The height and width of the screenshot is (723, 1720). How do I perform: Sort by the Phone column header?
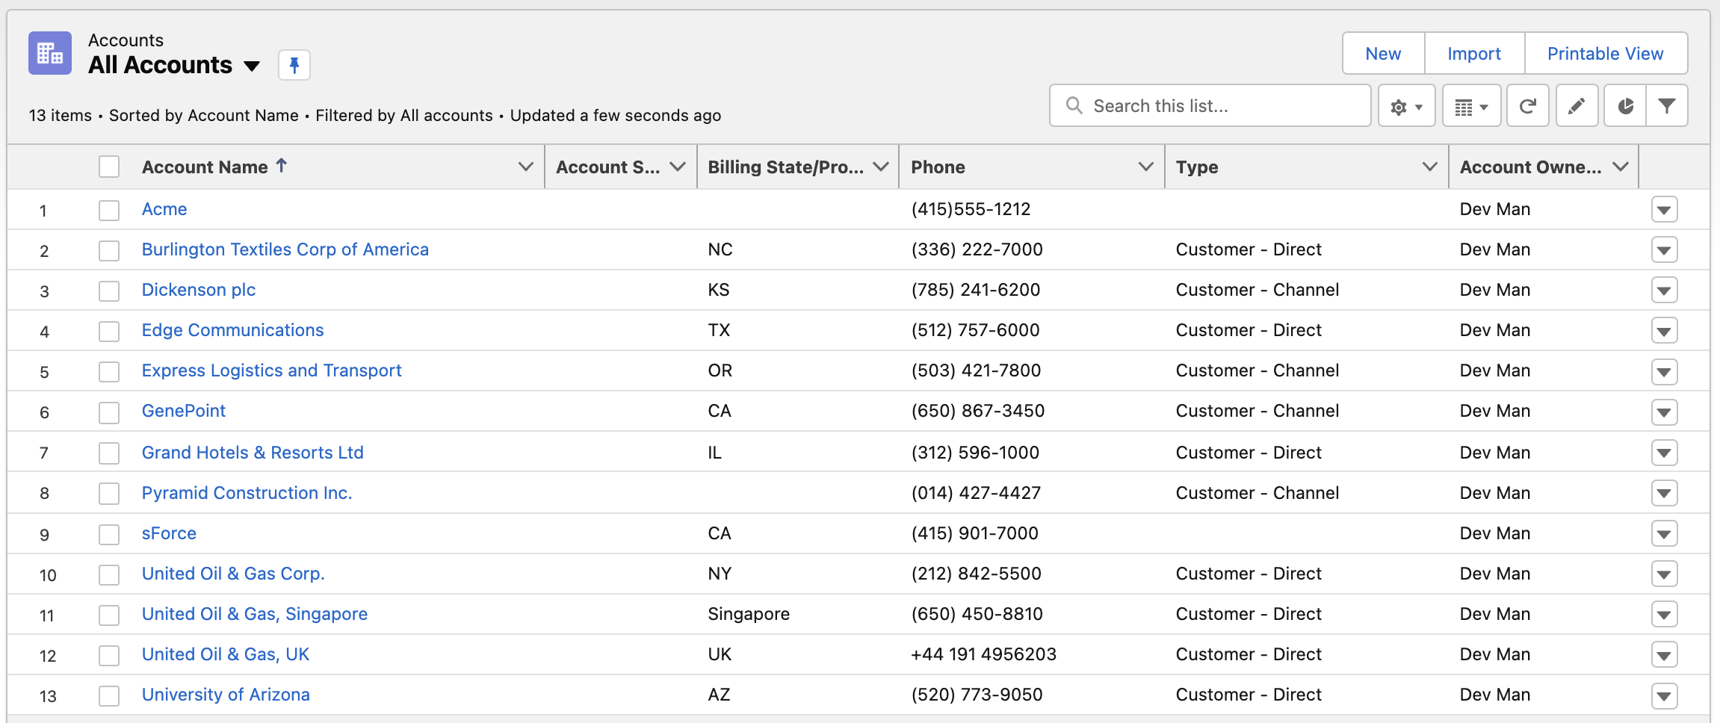(x=938, y=167)
